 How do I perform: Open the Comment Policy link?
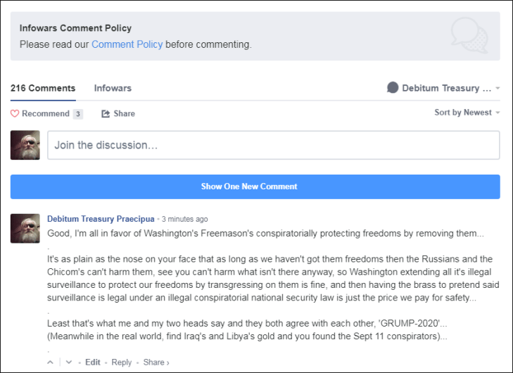pos(127,44)
